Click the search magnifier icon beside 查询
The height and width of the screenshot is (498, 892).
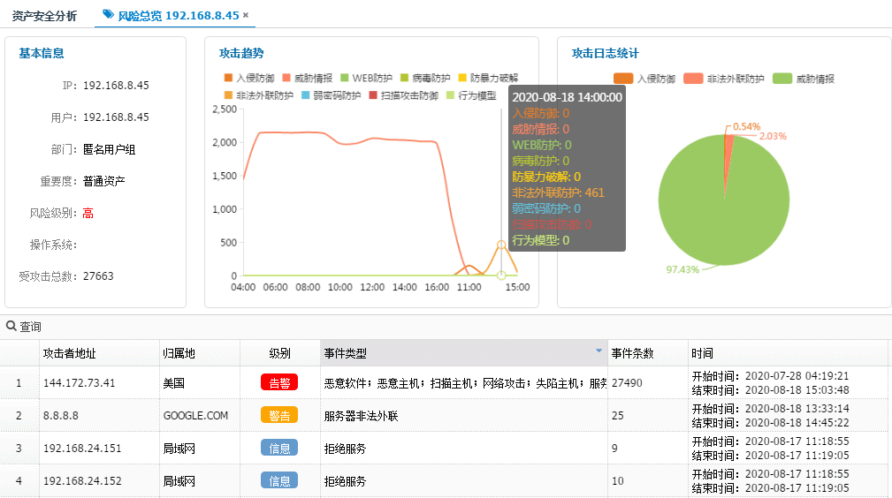(11, 327)
